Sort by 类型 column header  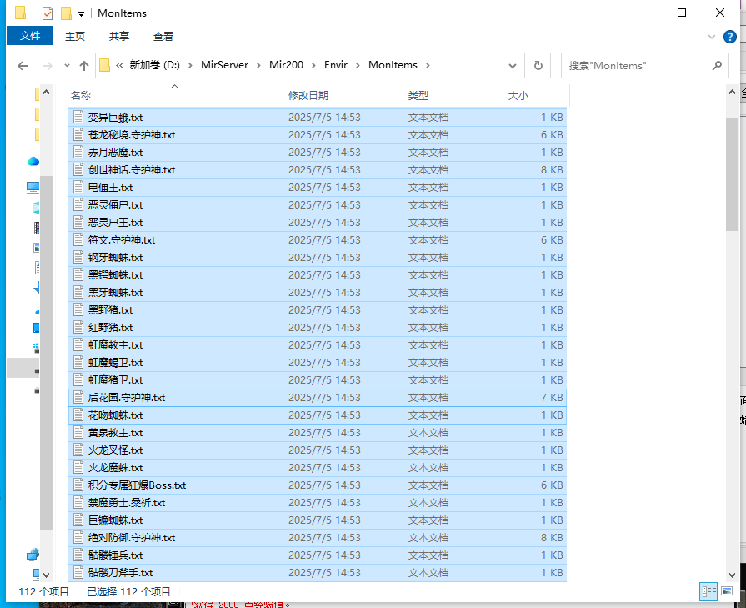click(453, 95)
